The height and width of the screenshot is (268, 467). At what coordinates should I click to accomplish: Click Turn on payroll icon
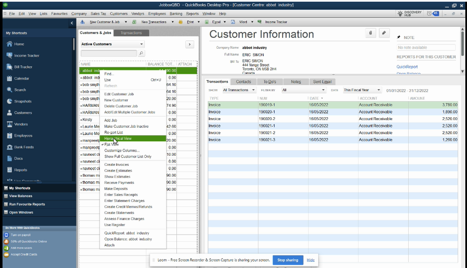[x=6, y=235]
